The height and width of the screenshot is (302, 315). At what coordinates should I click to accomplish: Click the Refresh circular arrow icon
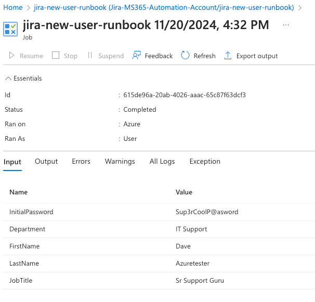pos(185,55)
